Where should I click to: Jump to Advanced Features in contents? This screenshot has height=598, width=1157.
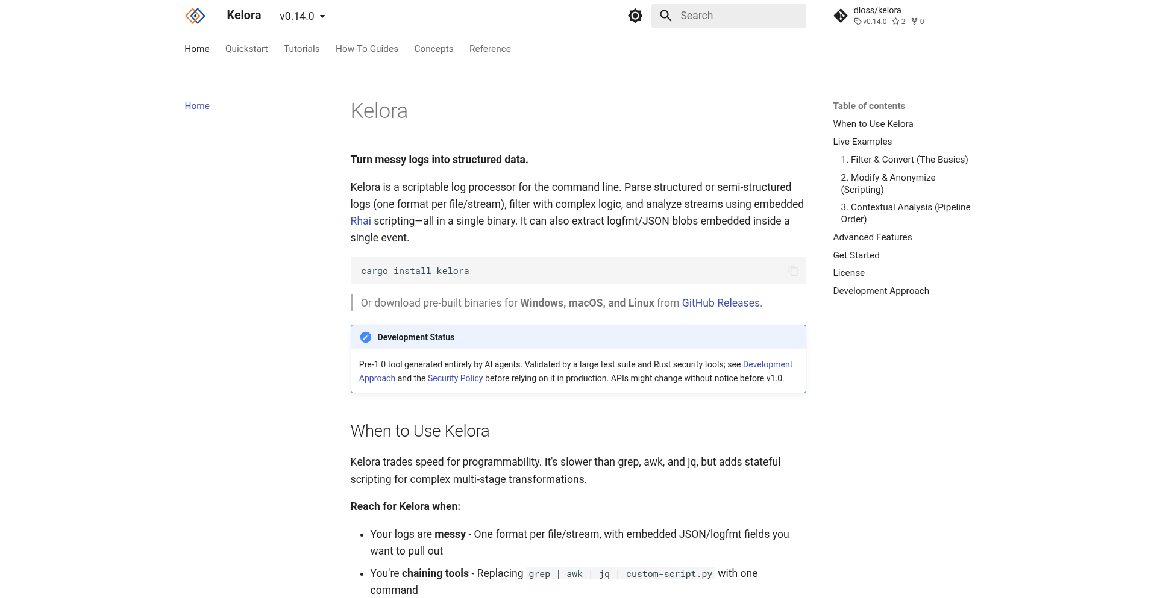[872, 237]
